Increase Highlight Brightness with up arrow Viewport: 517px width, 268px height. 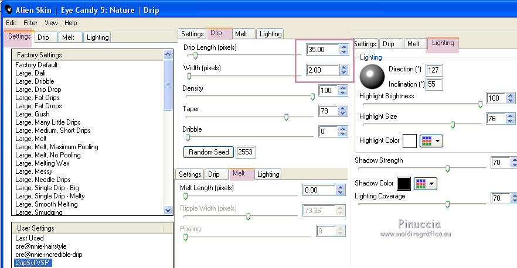point(511,95)
